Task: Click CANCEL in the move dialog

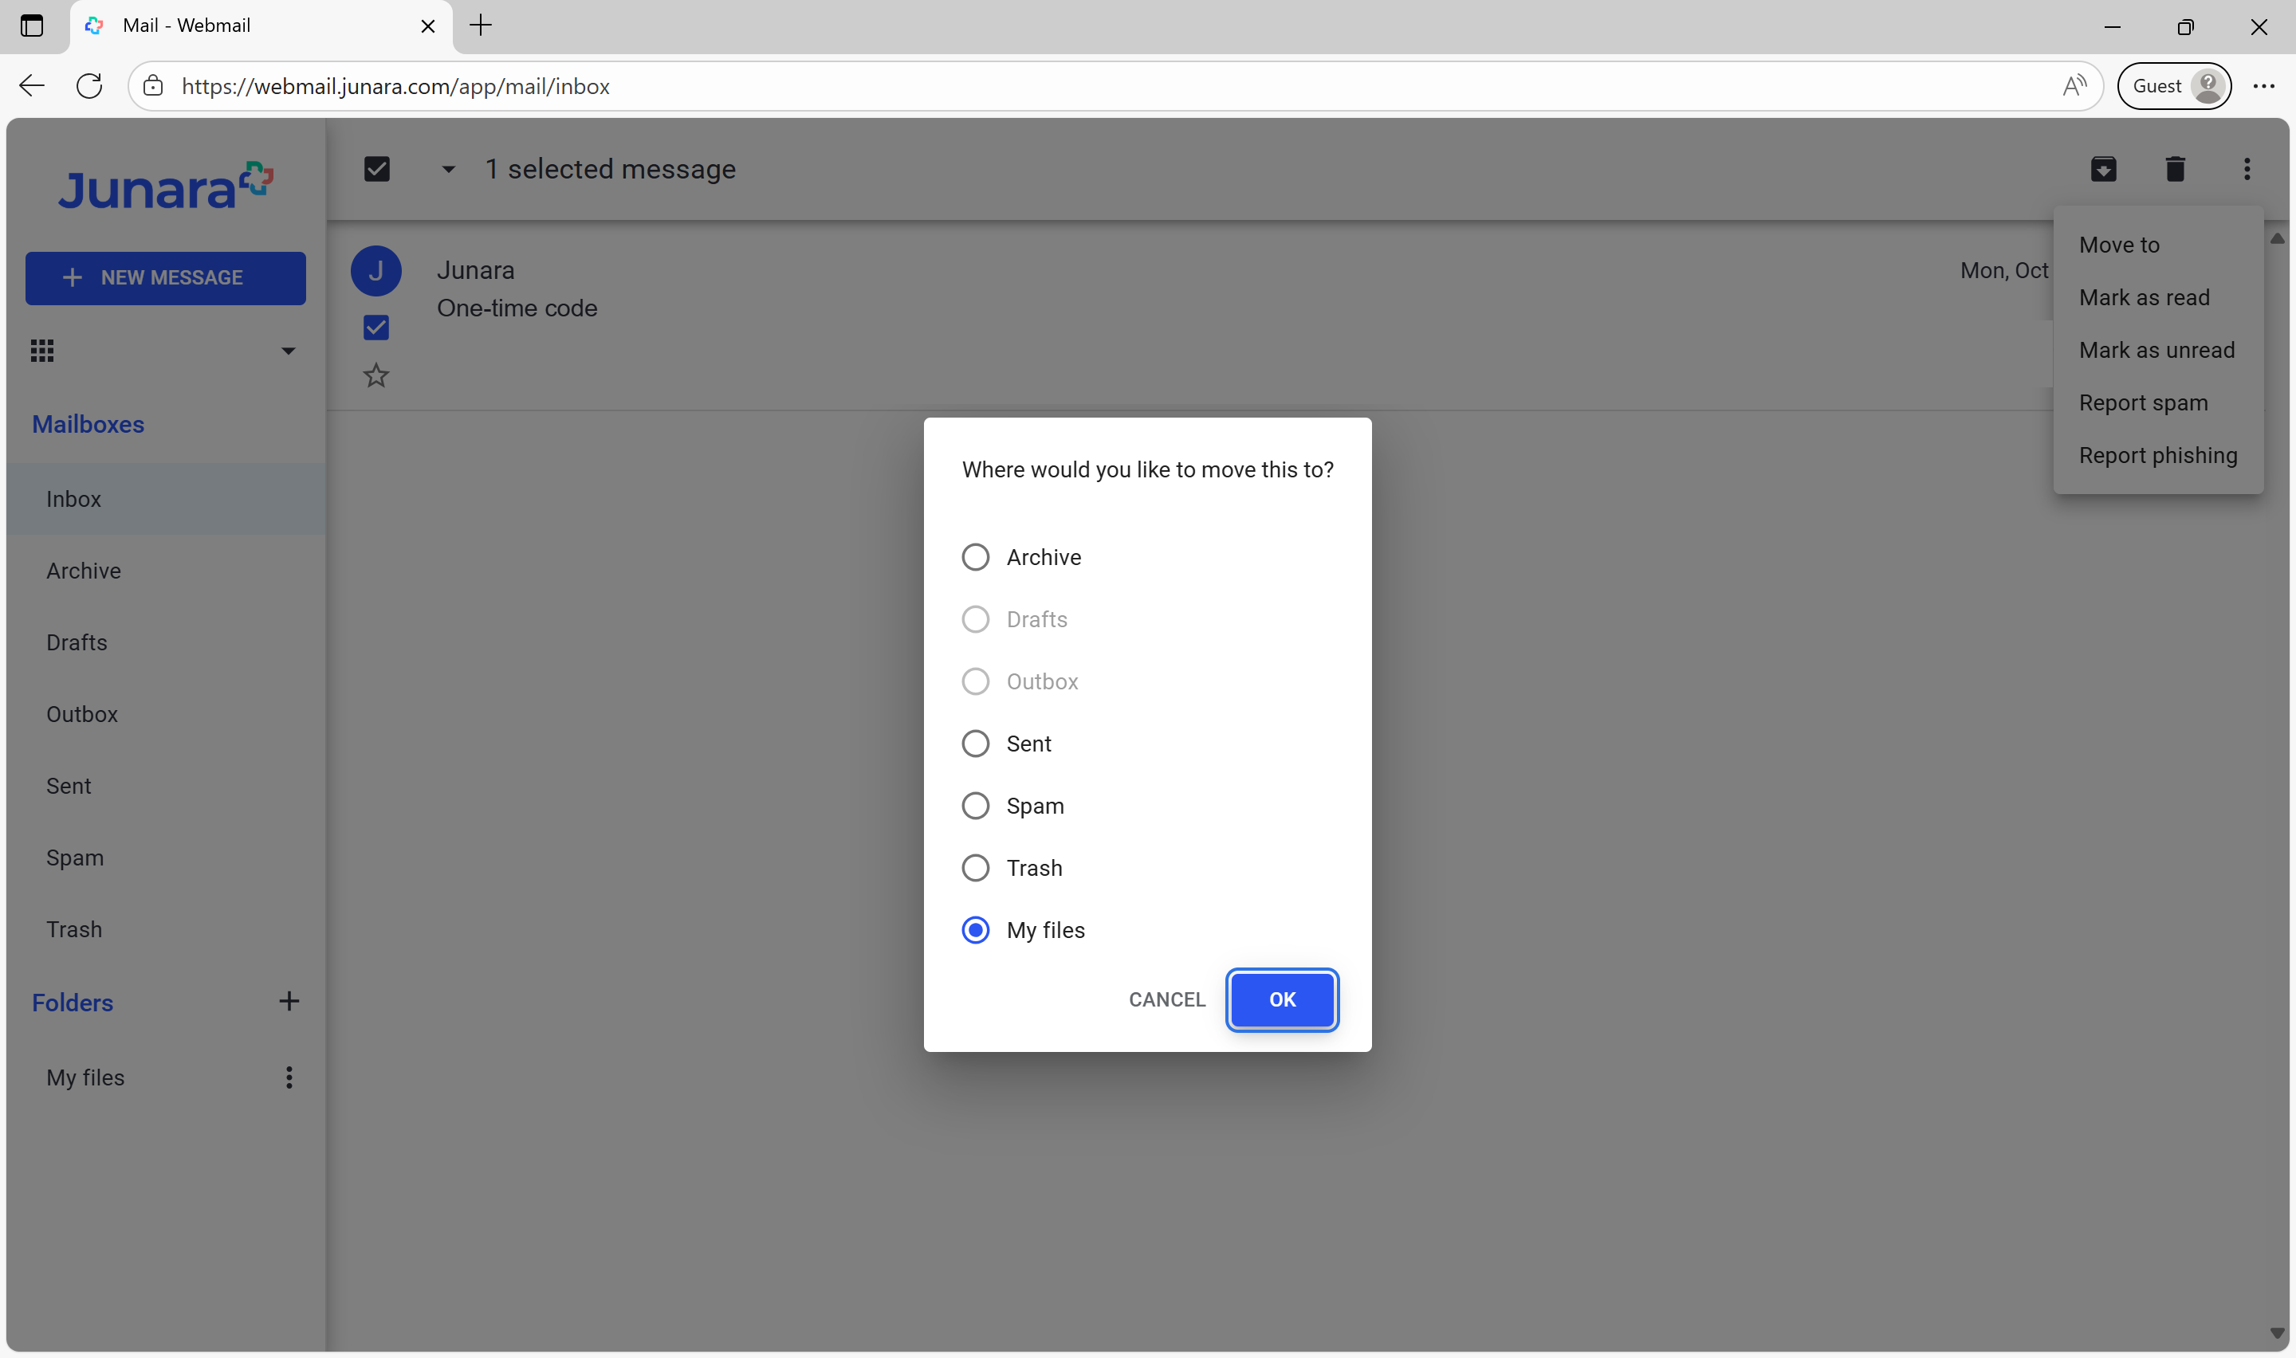Action: [1167, 999]
